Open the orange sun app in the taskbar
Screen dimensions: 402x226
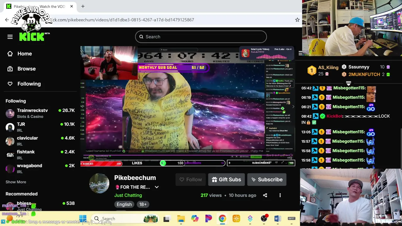236,218
